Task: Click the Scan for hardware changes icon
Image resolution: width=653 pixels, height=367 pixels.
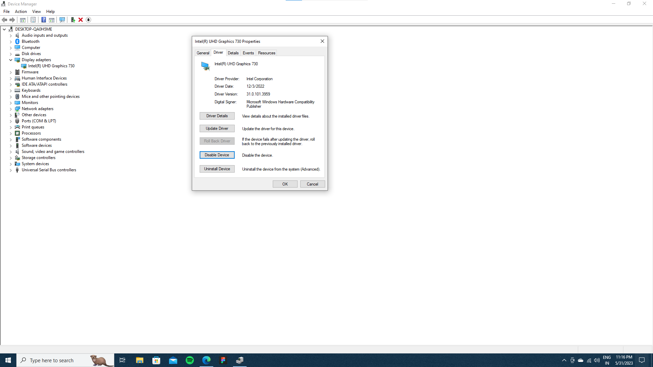Action: [62, 20]
